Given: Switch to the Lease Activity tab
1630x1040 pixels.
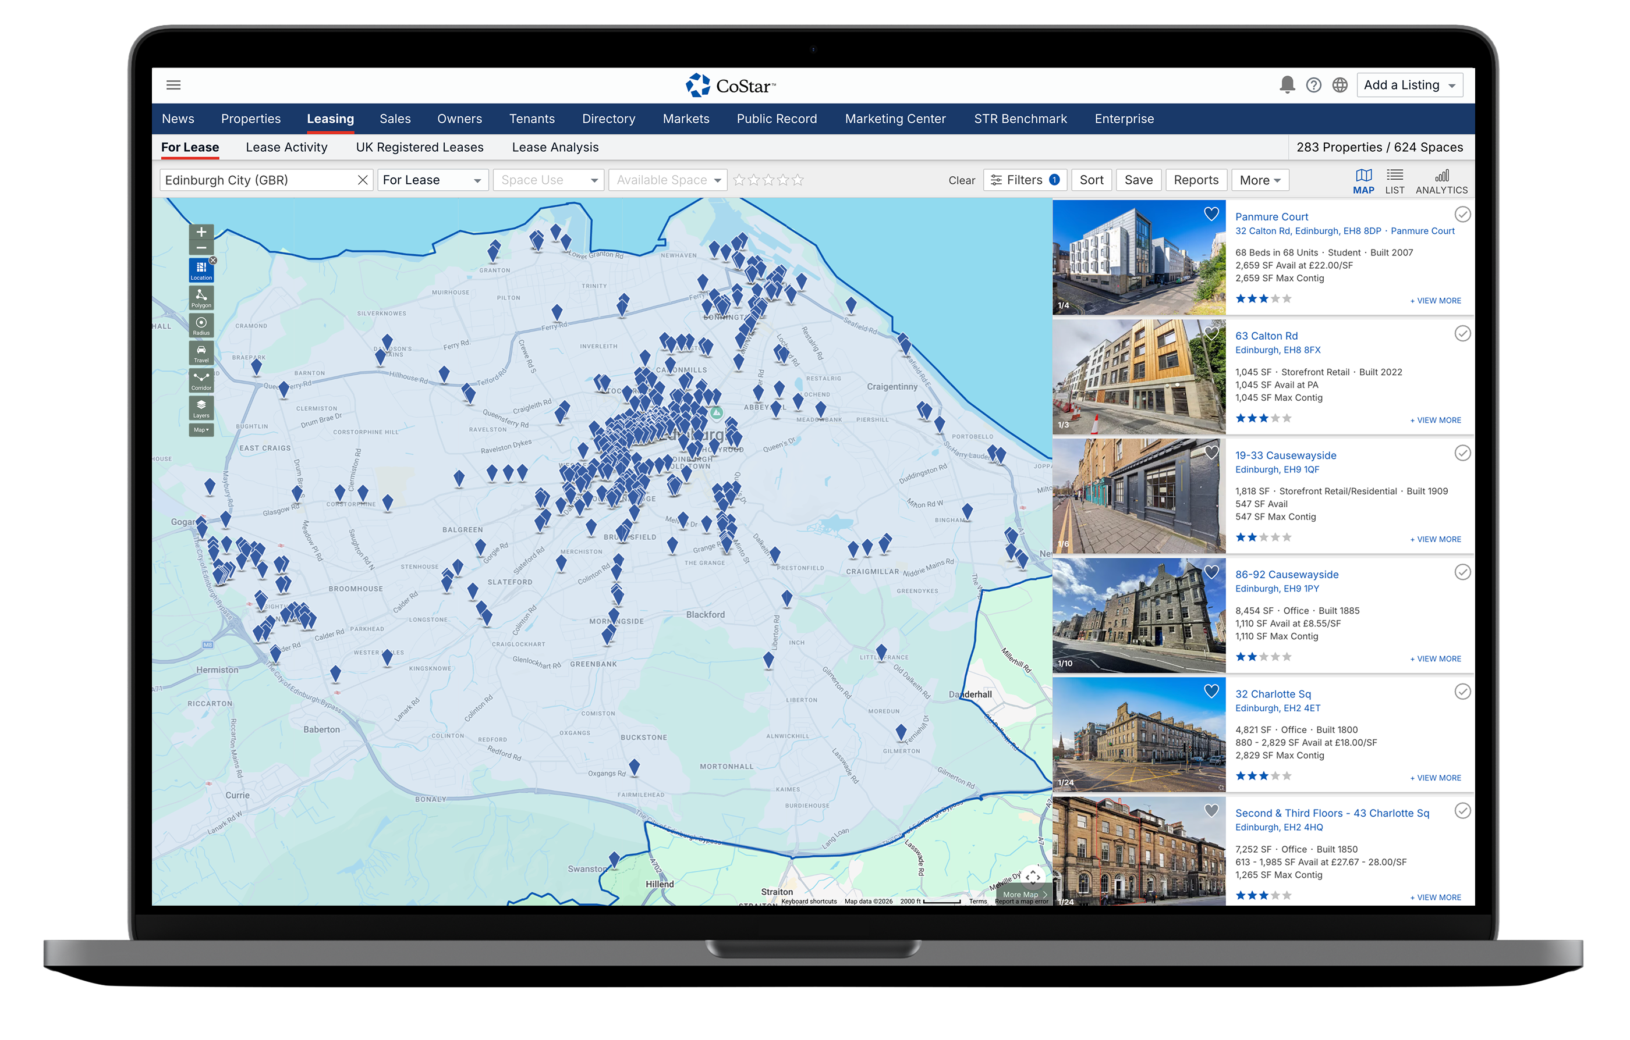Looking at the screenshot, I should (286, 147).
